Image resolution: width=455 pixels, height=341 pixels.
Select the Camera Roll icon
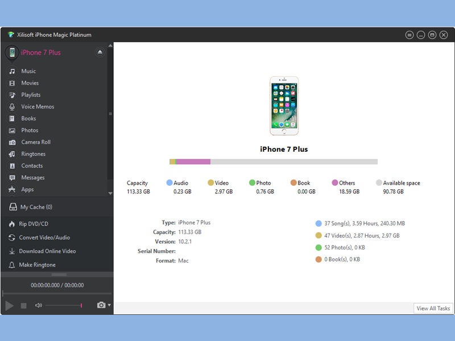coord(12,143)
